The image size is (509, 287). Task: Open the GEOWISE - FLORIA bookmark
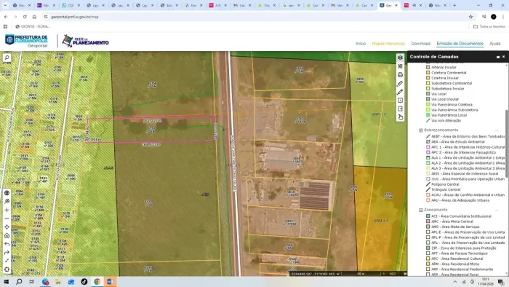[33, 26]
